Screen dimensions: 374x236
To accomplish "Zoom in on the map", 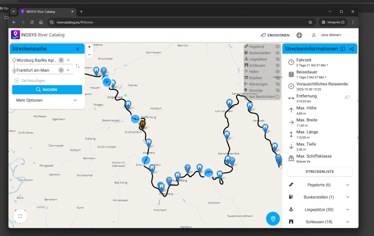I will (x=89, y=47).
